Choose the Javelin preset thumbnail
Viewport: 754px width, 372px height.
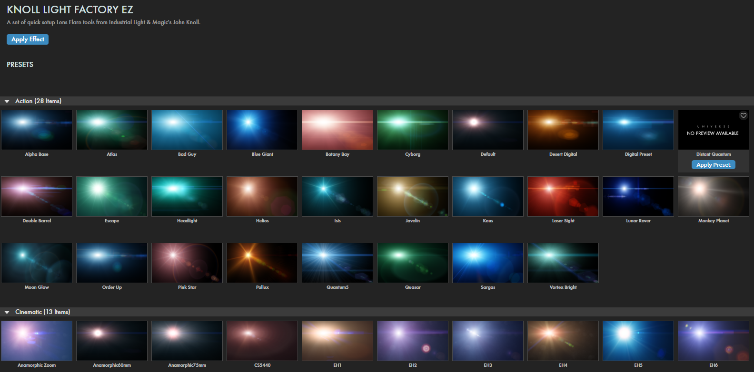(413, 196)
